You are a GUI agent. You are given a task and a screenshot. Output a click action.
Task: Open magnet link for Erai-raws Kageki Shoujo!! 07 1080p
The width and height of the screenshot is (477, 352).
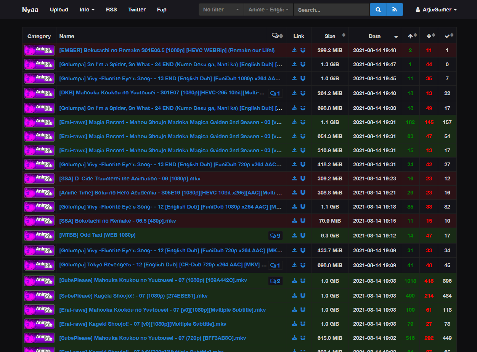coord(303,324)
